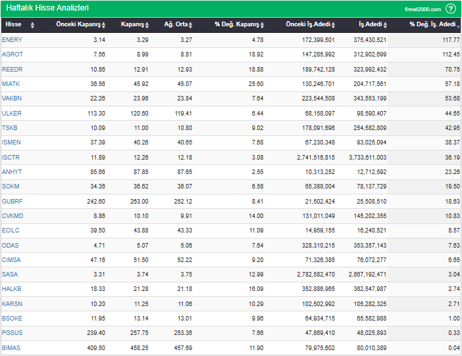Open the REEDR stock link
The height and width of the screenshot is (356, 462).
(x=13, y=70)
